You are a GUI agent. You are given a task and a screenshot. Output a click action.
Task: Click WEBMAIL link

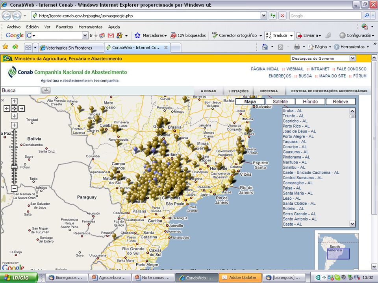pyautogui.click(x=295, y=69)
